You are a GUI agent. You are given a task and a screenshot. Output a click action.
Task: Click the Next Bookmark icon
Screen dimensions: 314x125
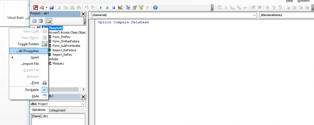(295, 8)
